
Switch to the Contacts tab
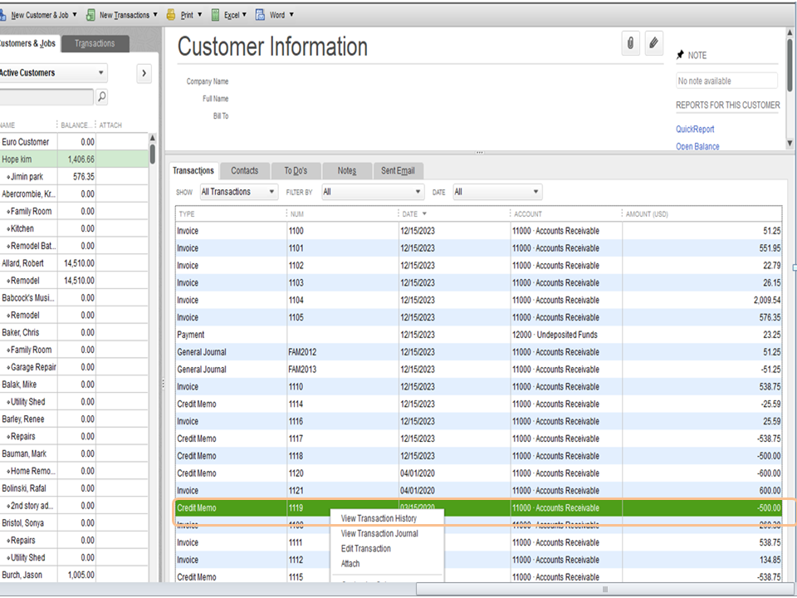point(244,170)
